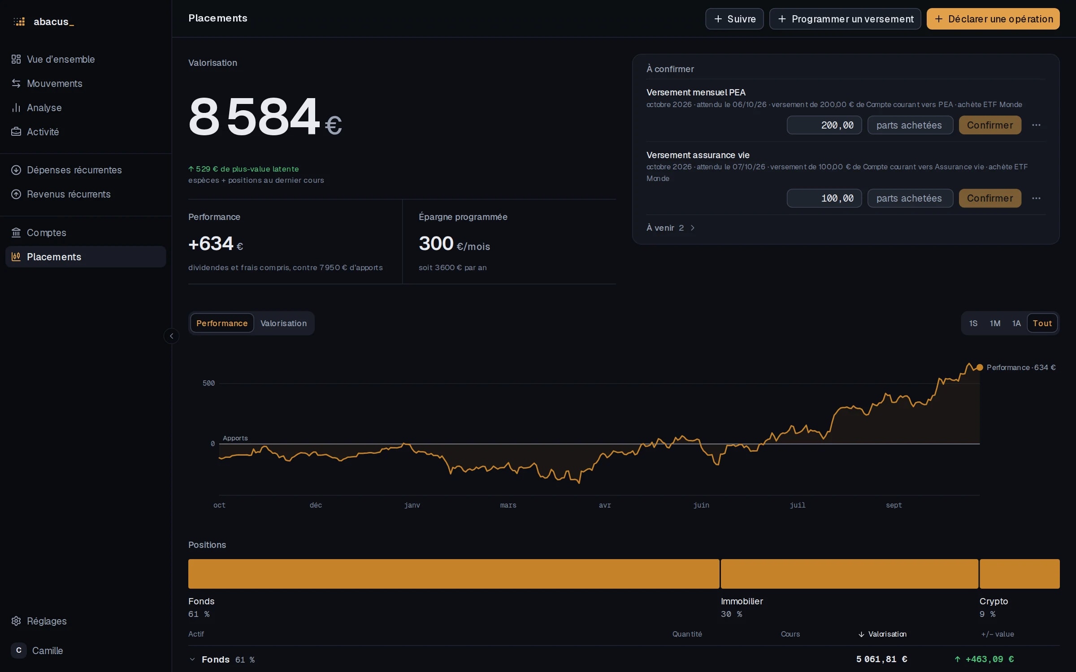Click the abacus logo icon
This screenshot has width=1076, height=672.
(x=19, y=22)
